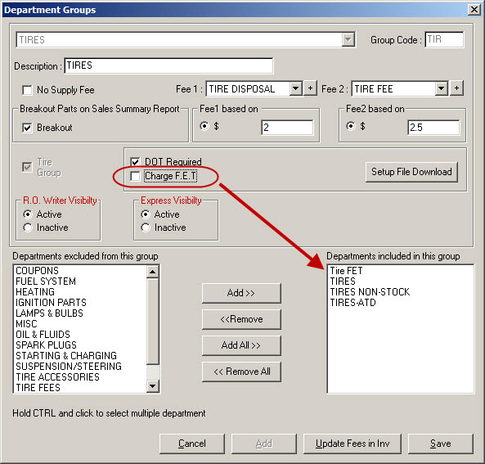Click the excluded list scroll up arrow
Screen dimensions: 485x464
pyautogui.click(x=152, y=272)
